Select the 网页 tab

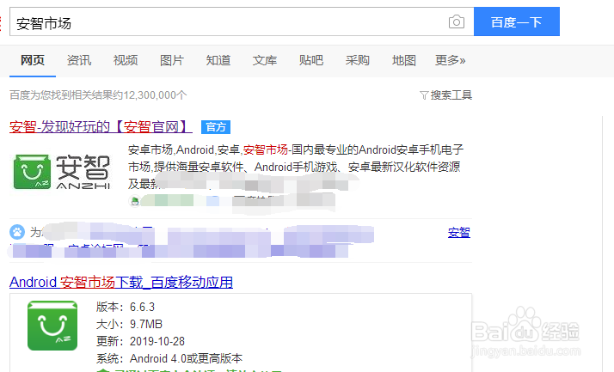click(x=33, y=60)
